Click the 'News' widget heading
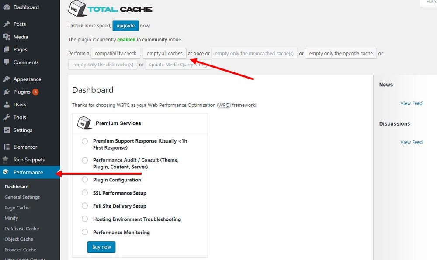Image resolution: width=437 pixels, height=260 pixels. coord(386,85)
